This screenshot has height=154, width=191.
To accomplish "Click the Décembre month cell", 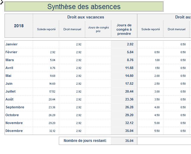I will pos(14,131).
